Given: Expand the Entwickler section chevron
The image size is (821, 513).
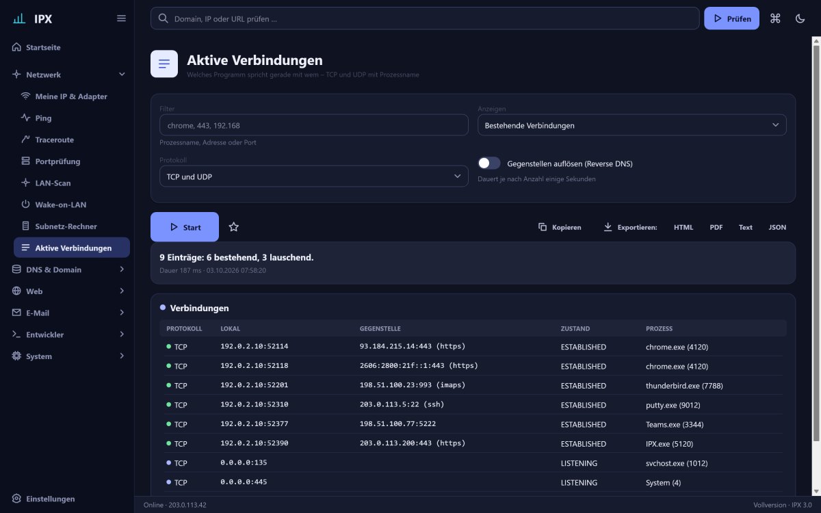Looking at the screenshot, I should [x=122, y=334].
